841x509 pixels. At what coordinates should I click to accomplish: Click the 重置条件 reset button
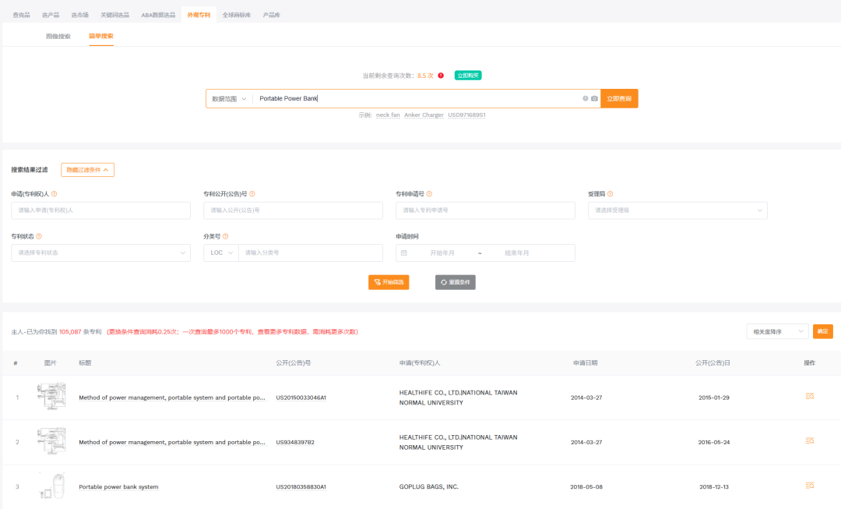tap(456, 282)
